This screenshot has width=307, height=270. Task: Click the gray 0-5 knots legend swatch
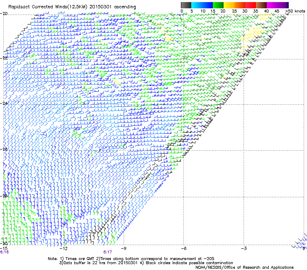click(x=186, y=5)
